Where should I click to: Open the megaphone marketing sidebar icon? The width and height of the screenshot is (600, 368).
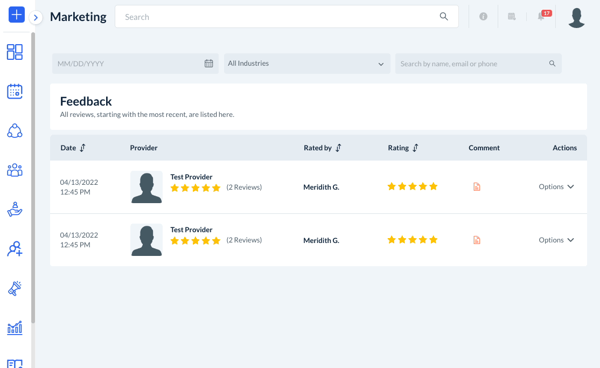pyautogui.click(x=15, y=288)
